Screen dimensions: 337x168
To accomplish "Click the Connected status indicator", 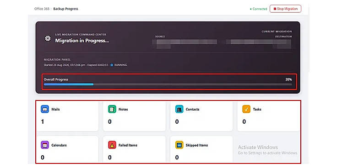I will coord(258,9).
